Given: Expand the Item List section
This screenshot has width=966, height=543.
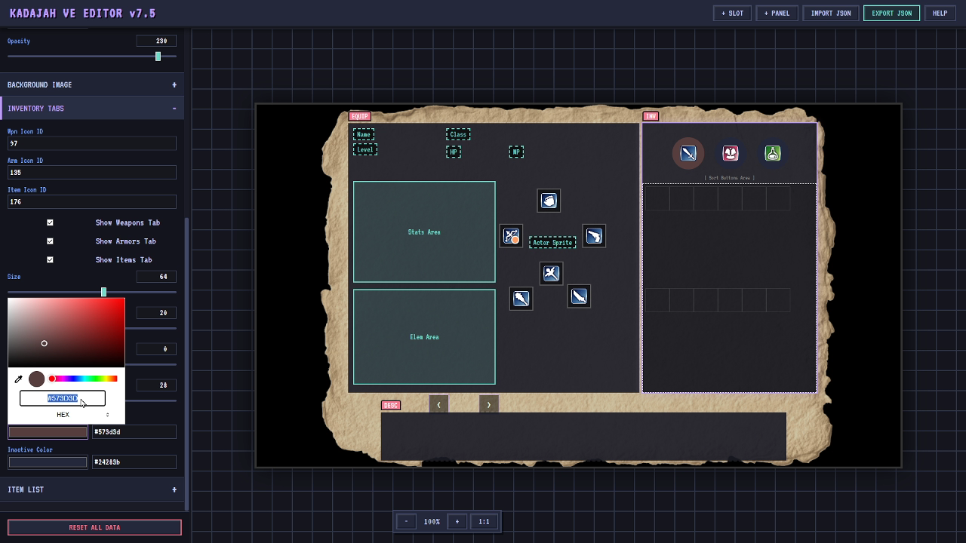Looking at the screenshot, I should coord(92,489).
